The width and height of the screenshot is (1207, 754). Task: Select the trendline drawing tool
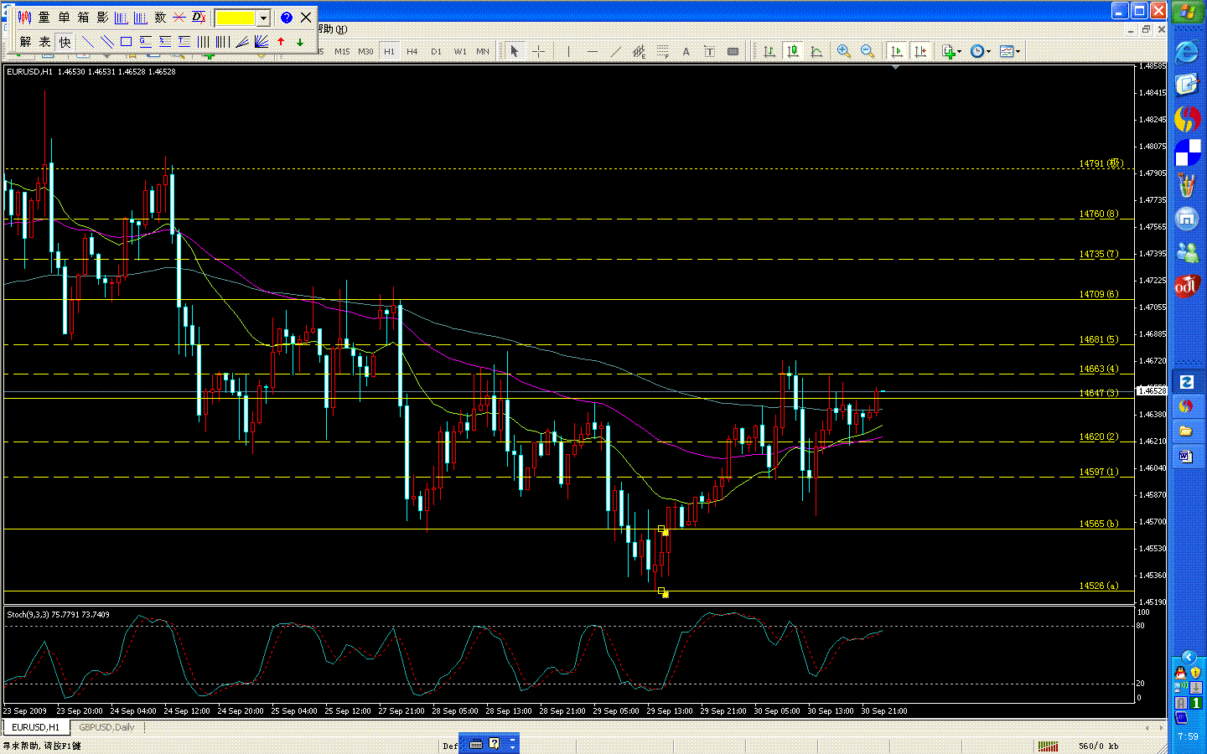[615, 52]
